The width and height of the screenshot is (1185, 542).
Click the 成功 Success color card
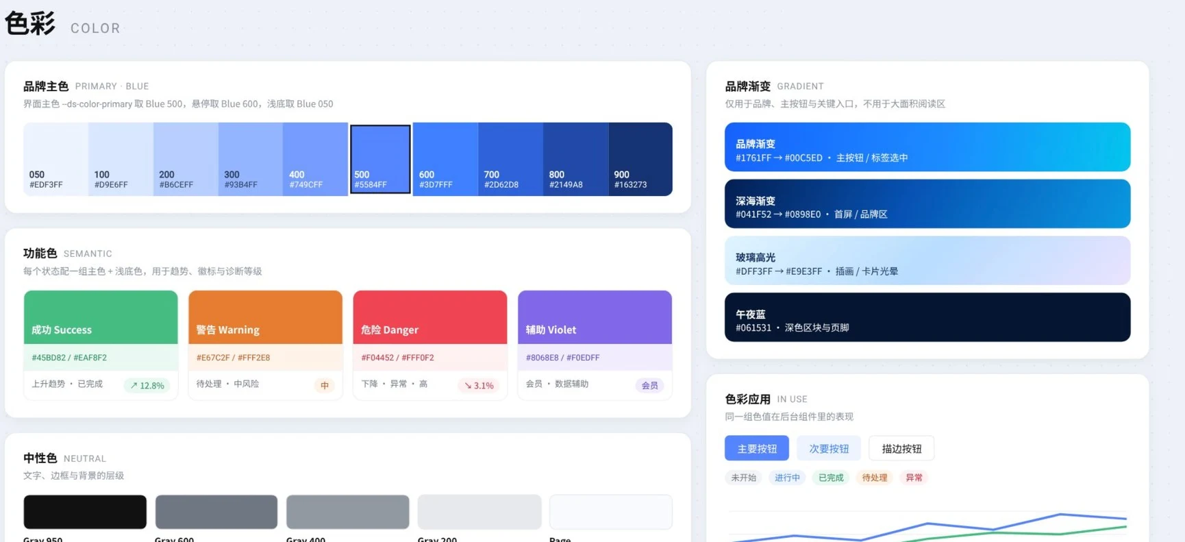[101, 345]
